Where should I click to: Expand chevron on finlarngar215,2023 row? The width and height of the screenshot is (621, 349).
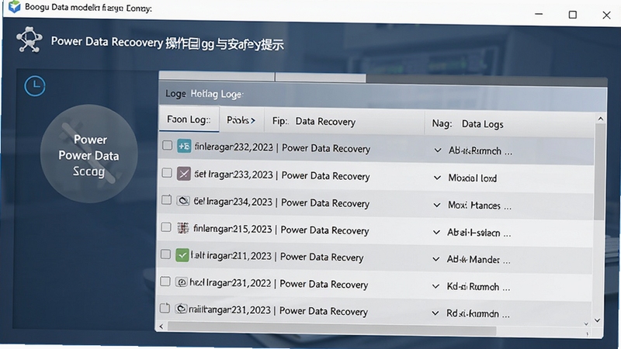click(436, 232)
